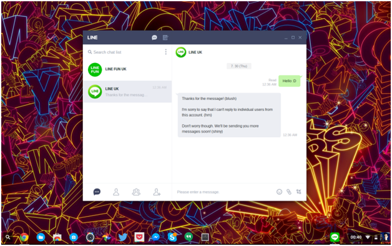
Task: Launch Twitter from the shelf
Action: (123, 237)
